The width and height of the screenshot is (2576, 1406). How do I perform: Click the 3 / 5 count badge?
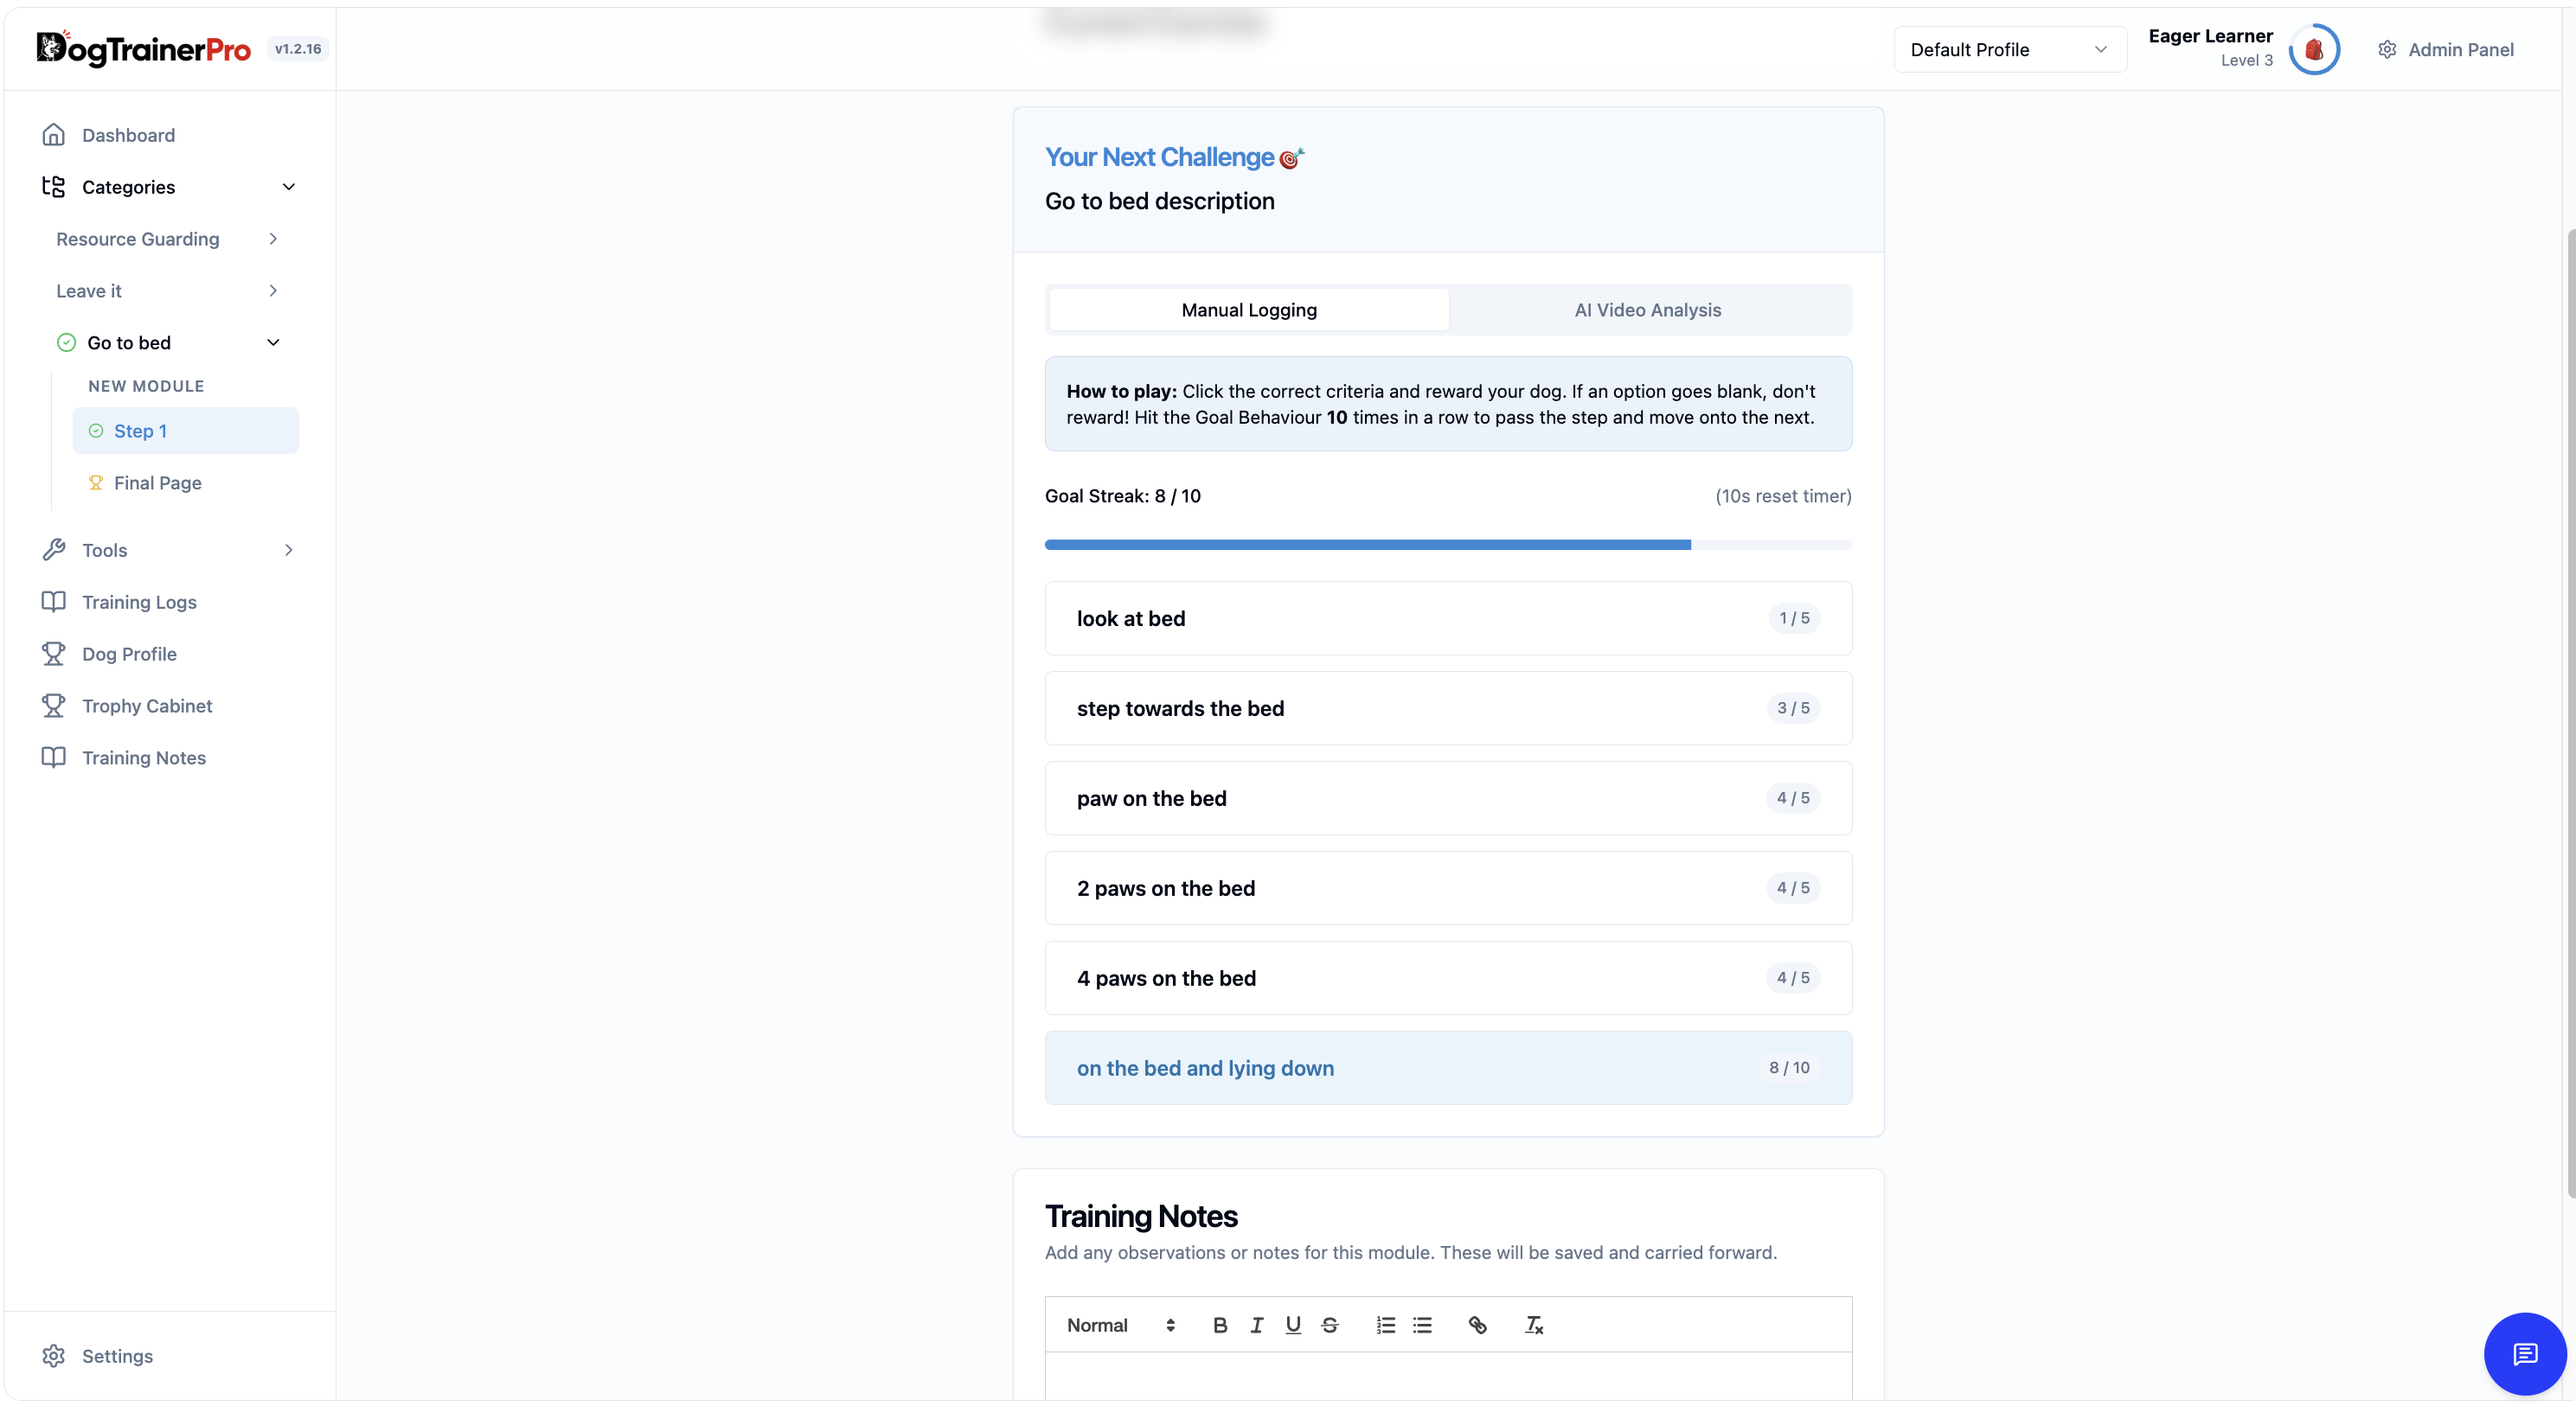pos(1793,707)
